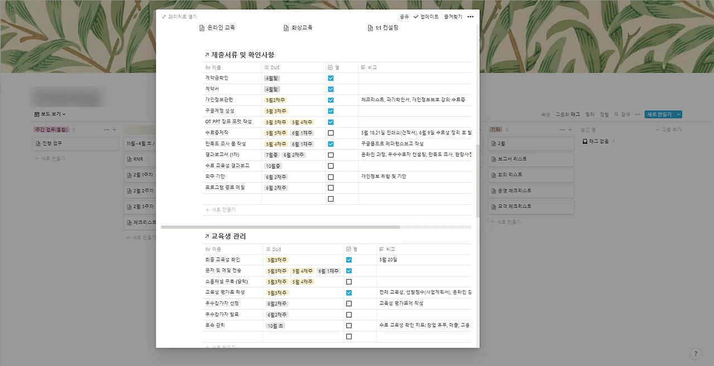Click the 교육생 평가표 작성 row name

point(225,292)
